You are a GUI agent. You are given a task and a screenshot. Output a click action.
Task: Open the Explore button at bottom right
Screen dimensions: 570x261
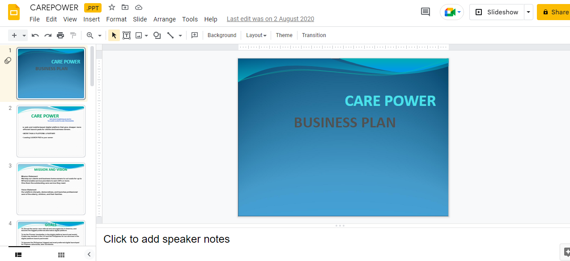point(566,252)
